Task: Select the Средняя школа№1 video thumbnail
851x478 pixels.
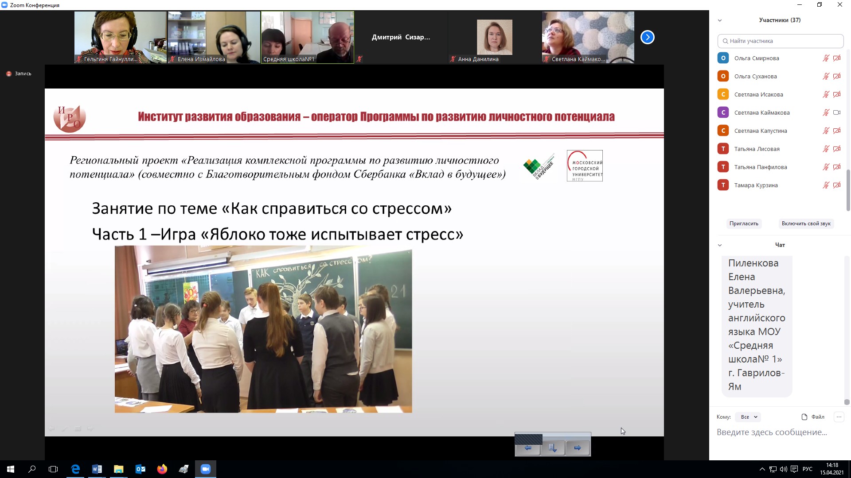Action: tap(307, 37)
